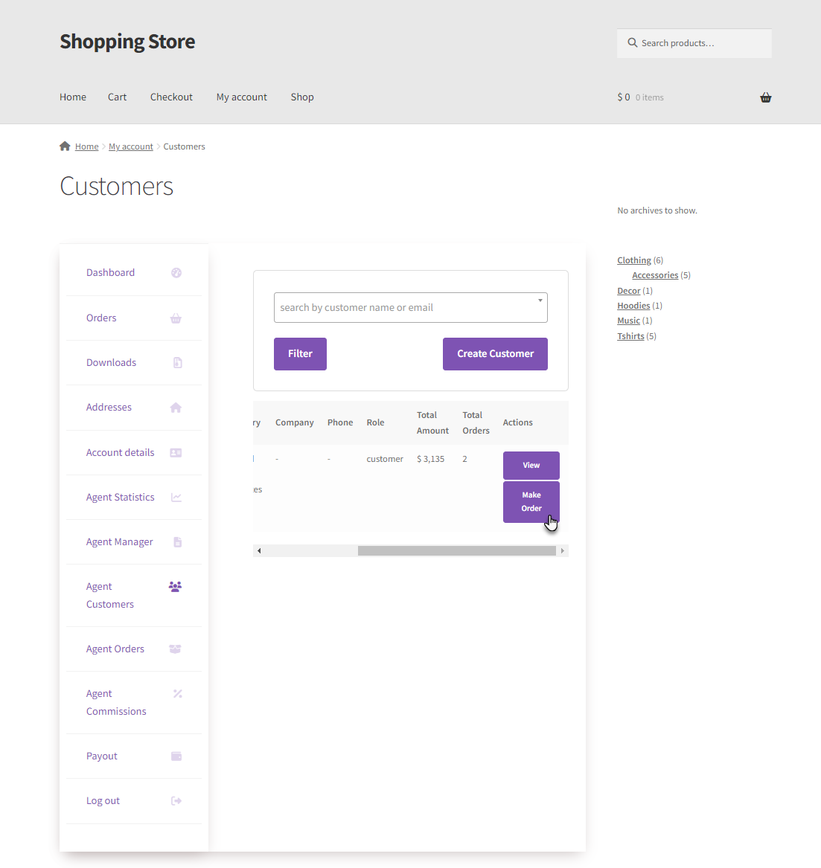Click the table scrollbar right arrow
Image resolution: width=821 pixels, height=868 pixels.
click(x=562, y=551)
